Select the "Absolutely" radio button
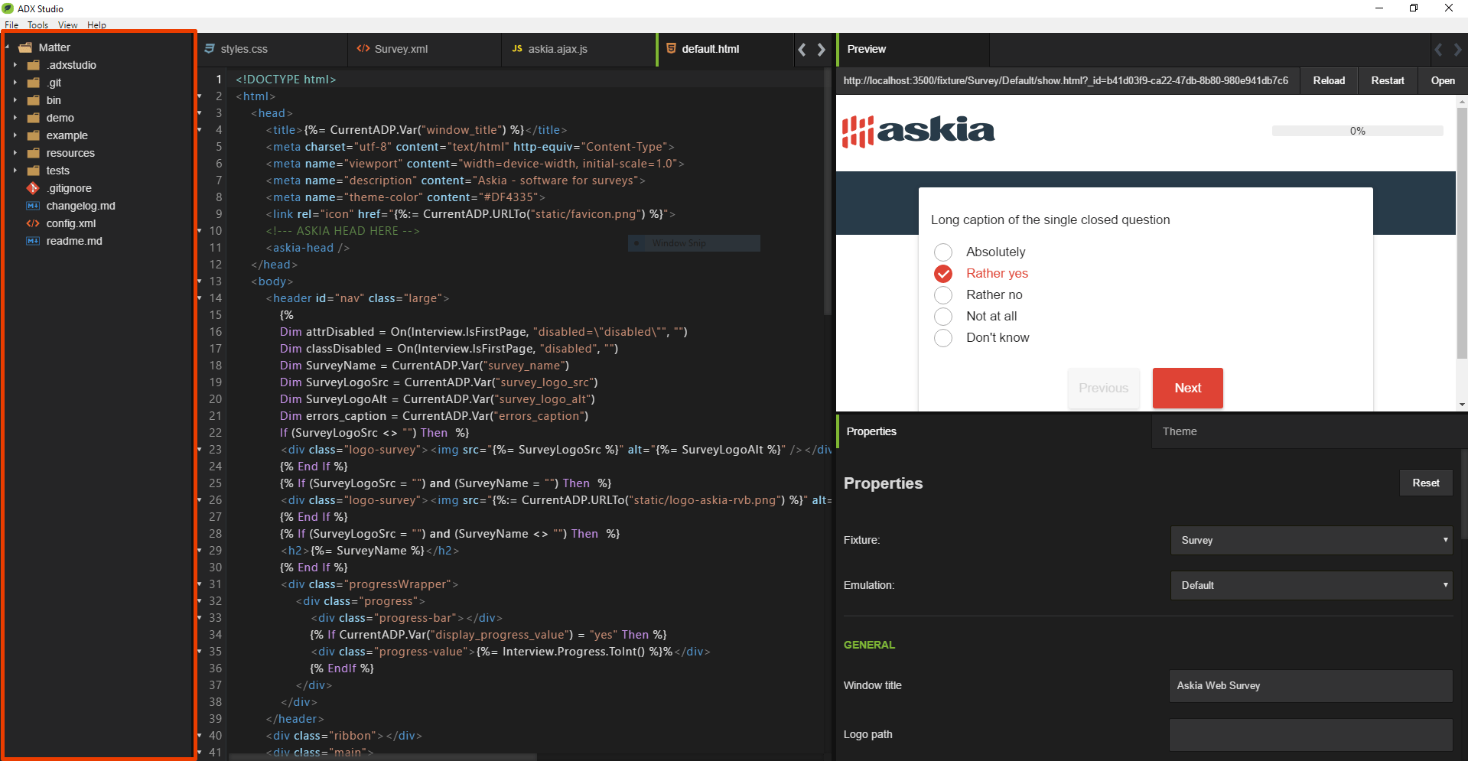The height and width of the screenshot is (761, 1468). tap(943, 252)
